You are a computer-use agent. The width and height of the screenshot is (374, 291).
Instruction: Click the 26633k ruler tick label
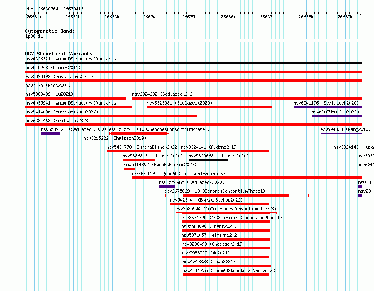coord(112,17)
